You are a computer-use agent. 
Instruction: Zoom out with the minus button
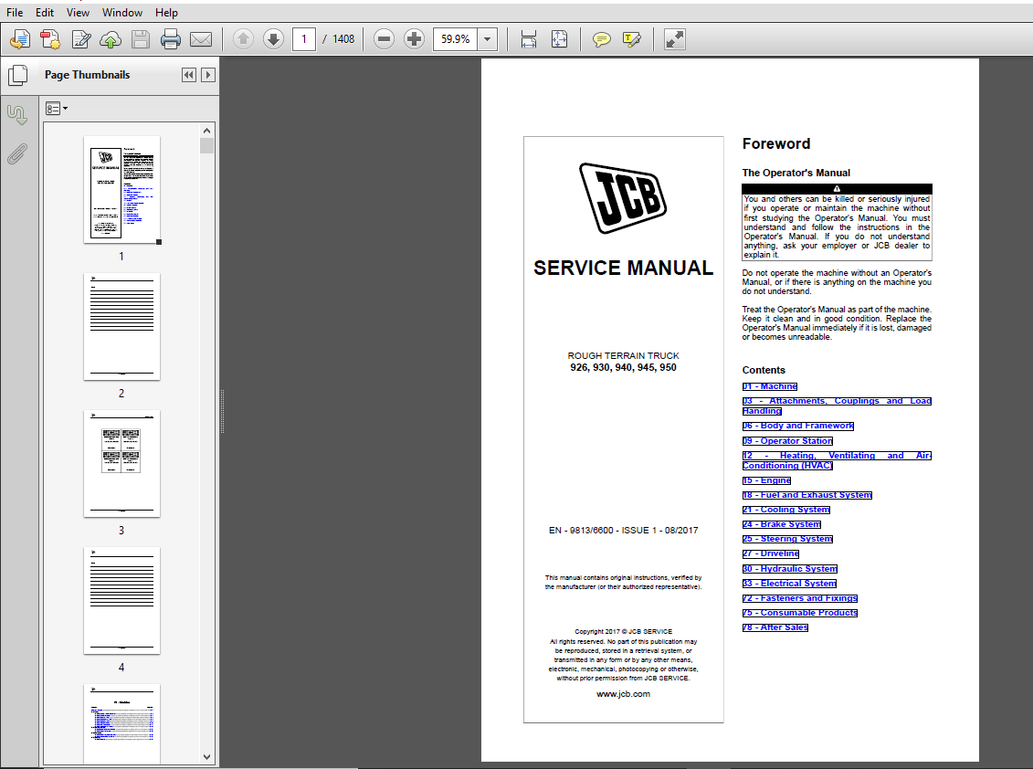point(384,39)
